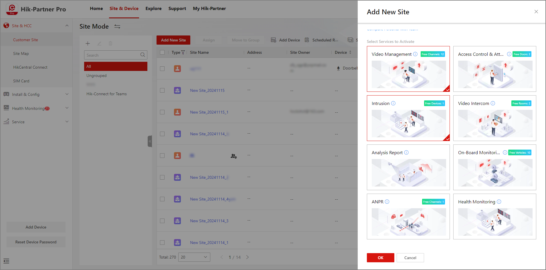Image resolution: width=546 pixels, height=270 pixels.
Task: Deselect the Intrusion service card
Action: click(x=408, y=118)
